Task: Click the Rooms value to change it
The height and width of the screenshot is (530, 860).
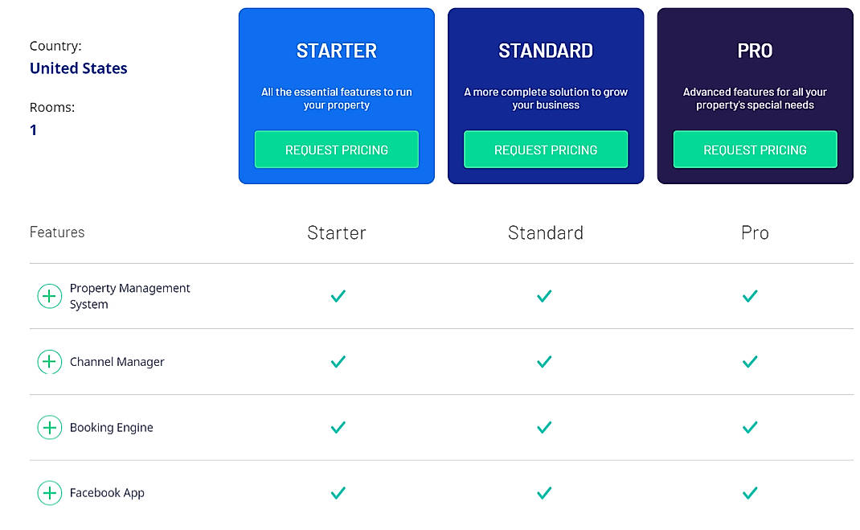Action: 33,129
